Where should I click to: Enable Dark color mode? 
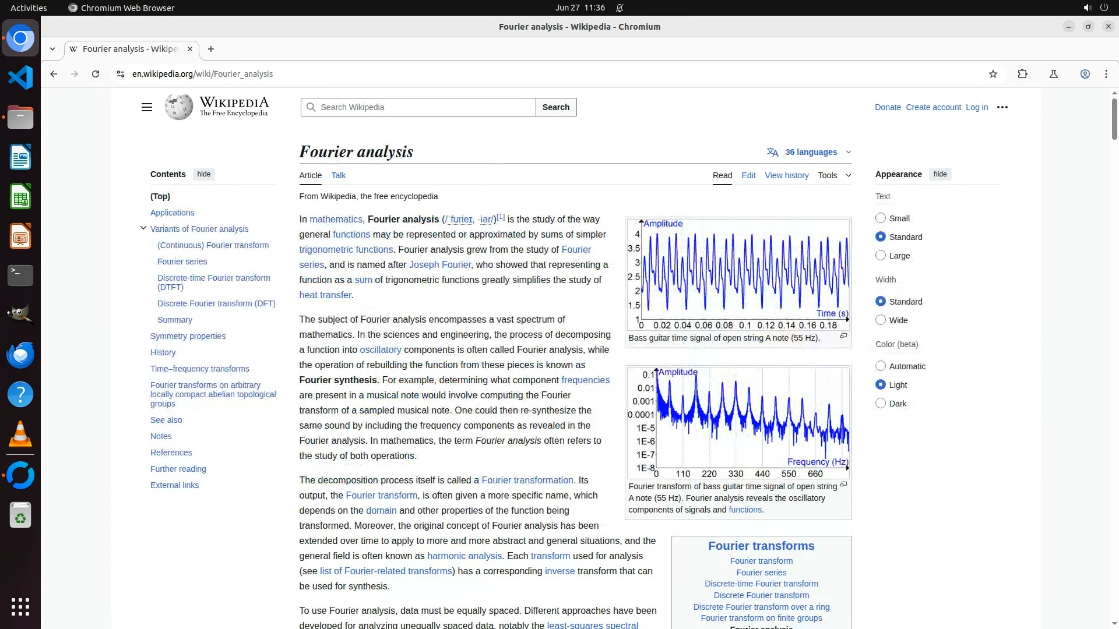click(x=881, y=403)
